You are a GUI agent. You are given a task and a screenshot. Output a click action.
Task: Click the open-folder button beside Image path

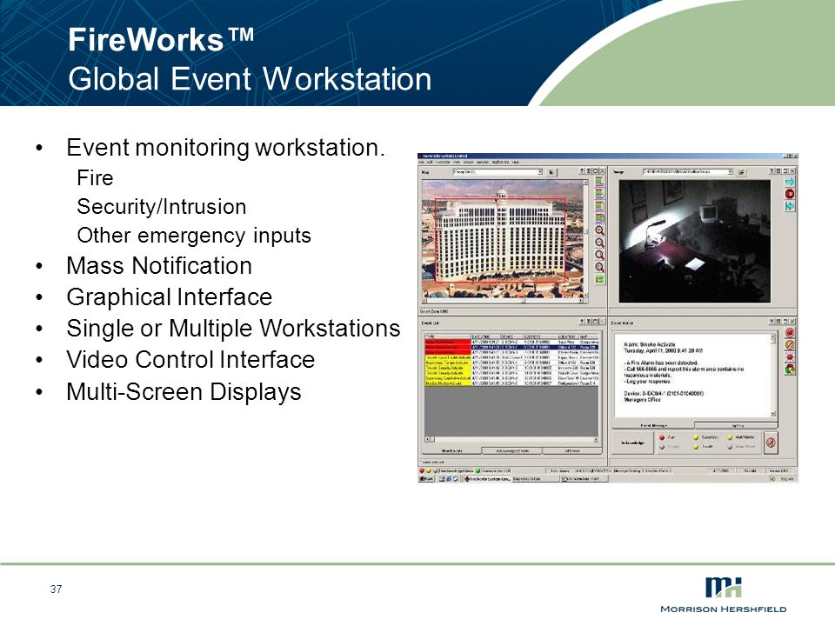coord(741,172)
